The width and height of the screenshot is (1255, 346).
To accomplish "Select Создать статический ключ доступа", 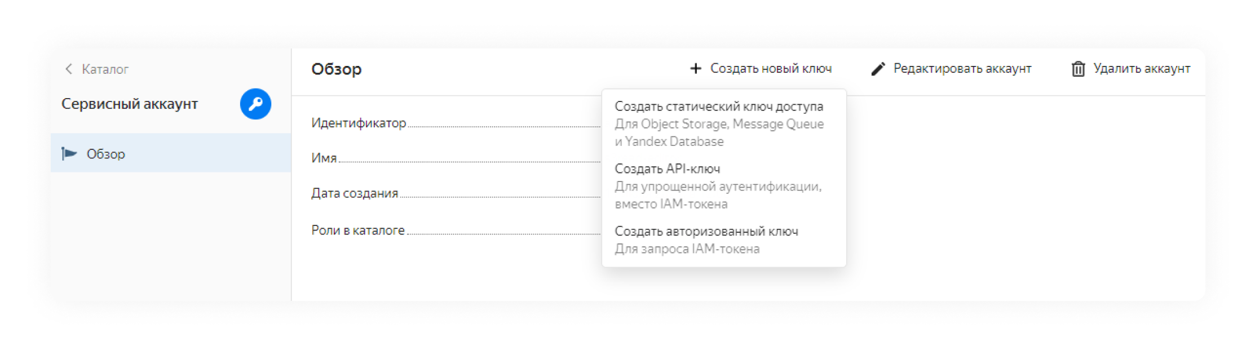I will tap(718, 107).
